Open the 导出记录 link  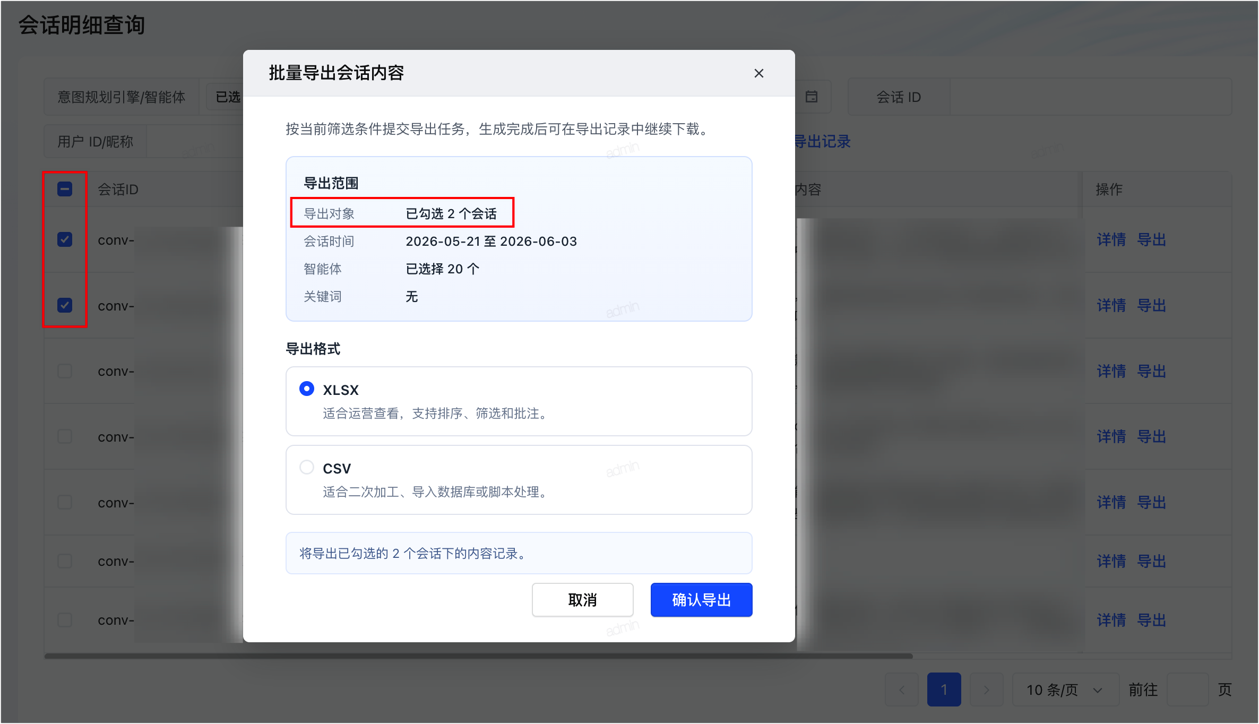tap(822, 141)
